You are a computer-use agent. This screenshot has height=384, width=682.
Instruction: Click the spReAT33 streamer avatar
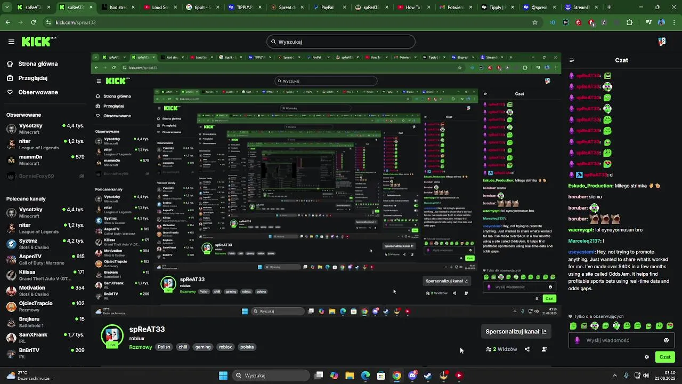point(112,336)
